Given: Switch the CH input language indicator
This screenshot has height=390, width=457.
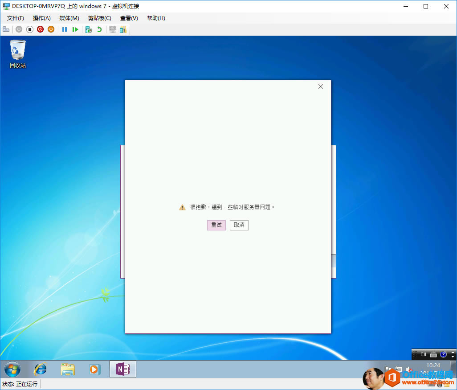Looking at the screenshot, I should point(424,355).
